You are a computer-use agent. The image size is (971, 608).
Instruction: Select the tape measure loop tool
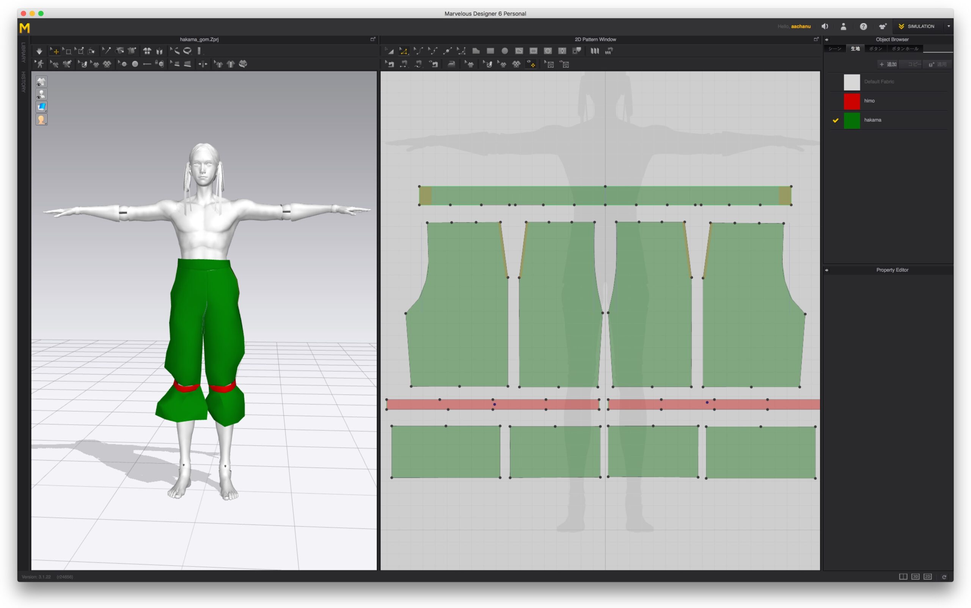(187, 51)
